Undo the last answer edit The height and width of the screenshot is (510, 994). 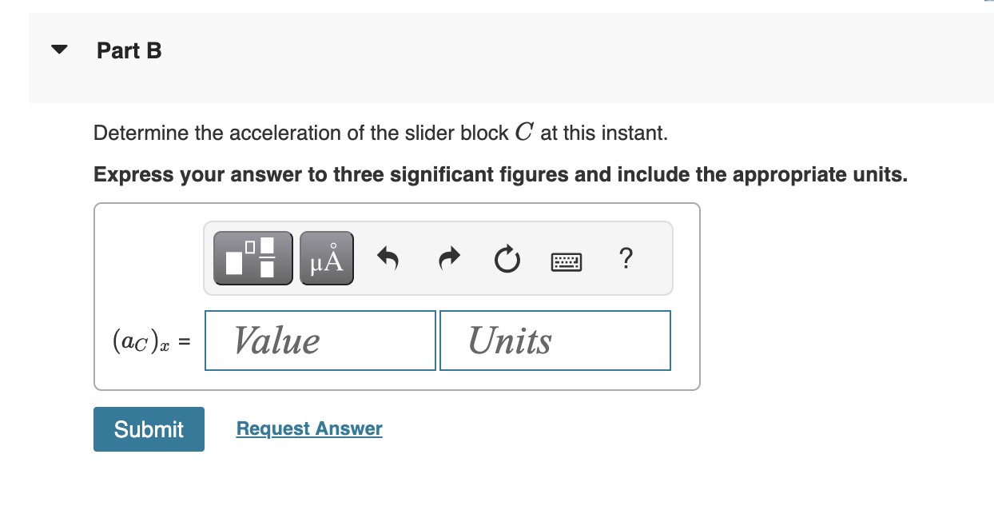388,257
